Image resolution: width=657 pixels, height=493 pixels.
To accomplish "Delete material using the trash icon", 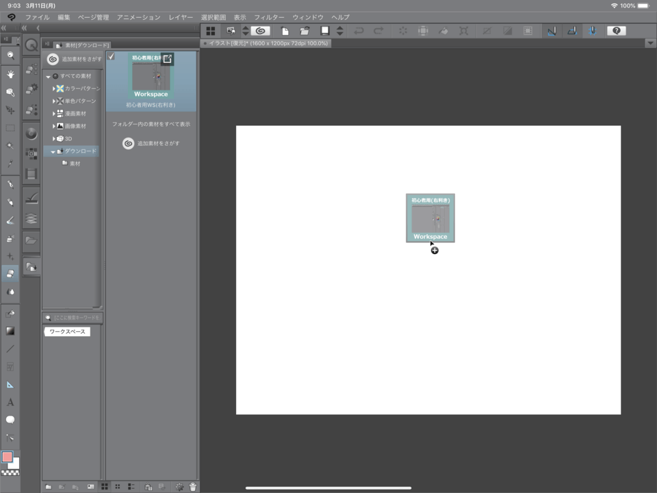I will [x=193, y=487].
